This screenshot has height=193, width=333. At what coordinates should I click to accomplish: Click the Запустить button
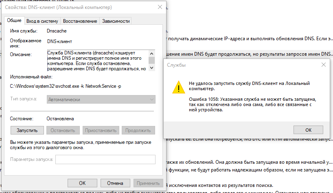(27, 130)
